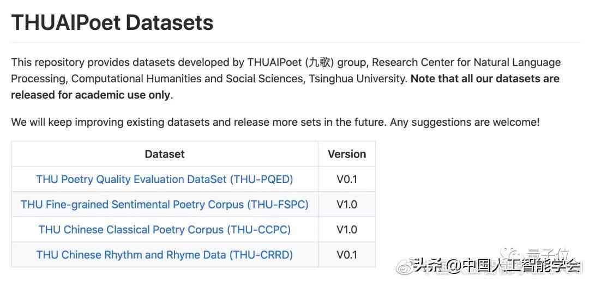Open the THU-PQED dataset link
This screenshot has height=281, width=589.
click(x=165, y=179)
